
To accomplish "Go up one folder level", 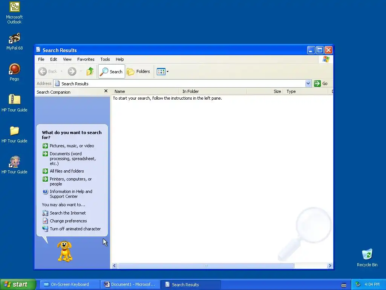I will click(x=90, y=71).
